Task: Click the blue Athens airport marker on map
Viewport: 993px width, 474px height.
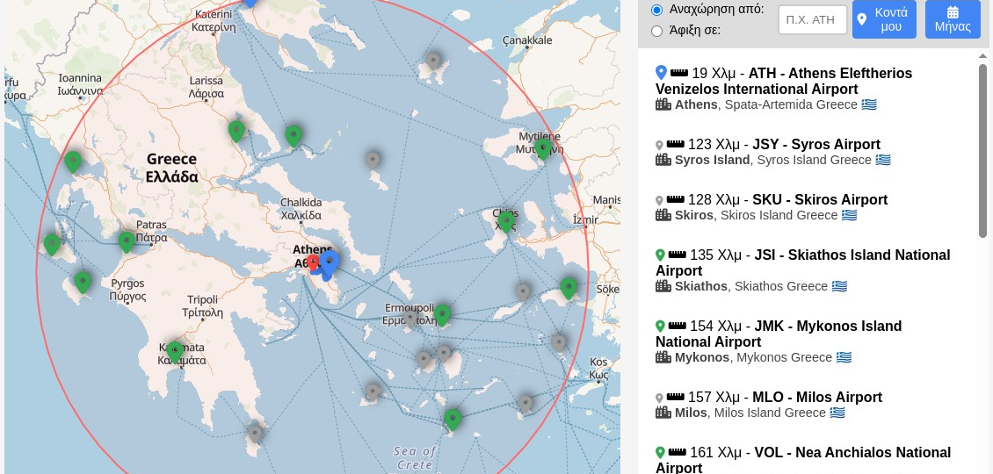Action: point(329,262)
